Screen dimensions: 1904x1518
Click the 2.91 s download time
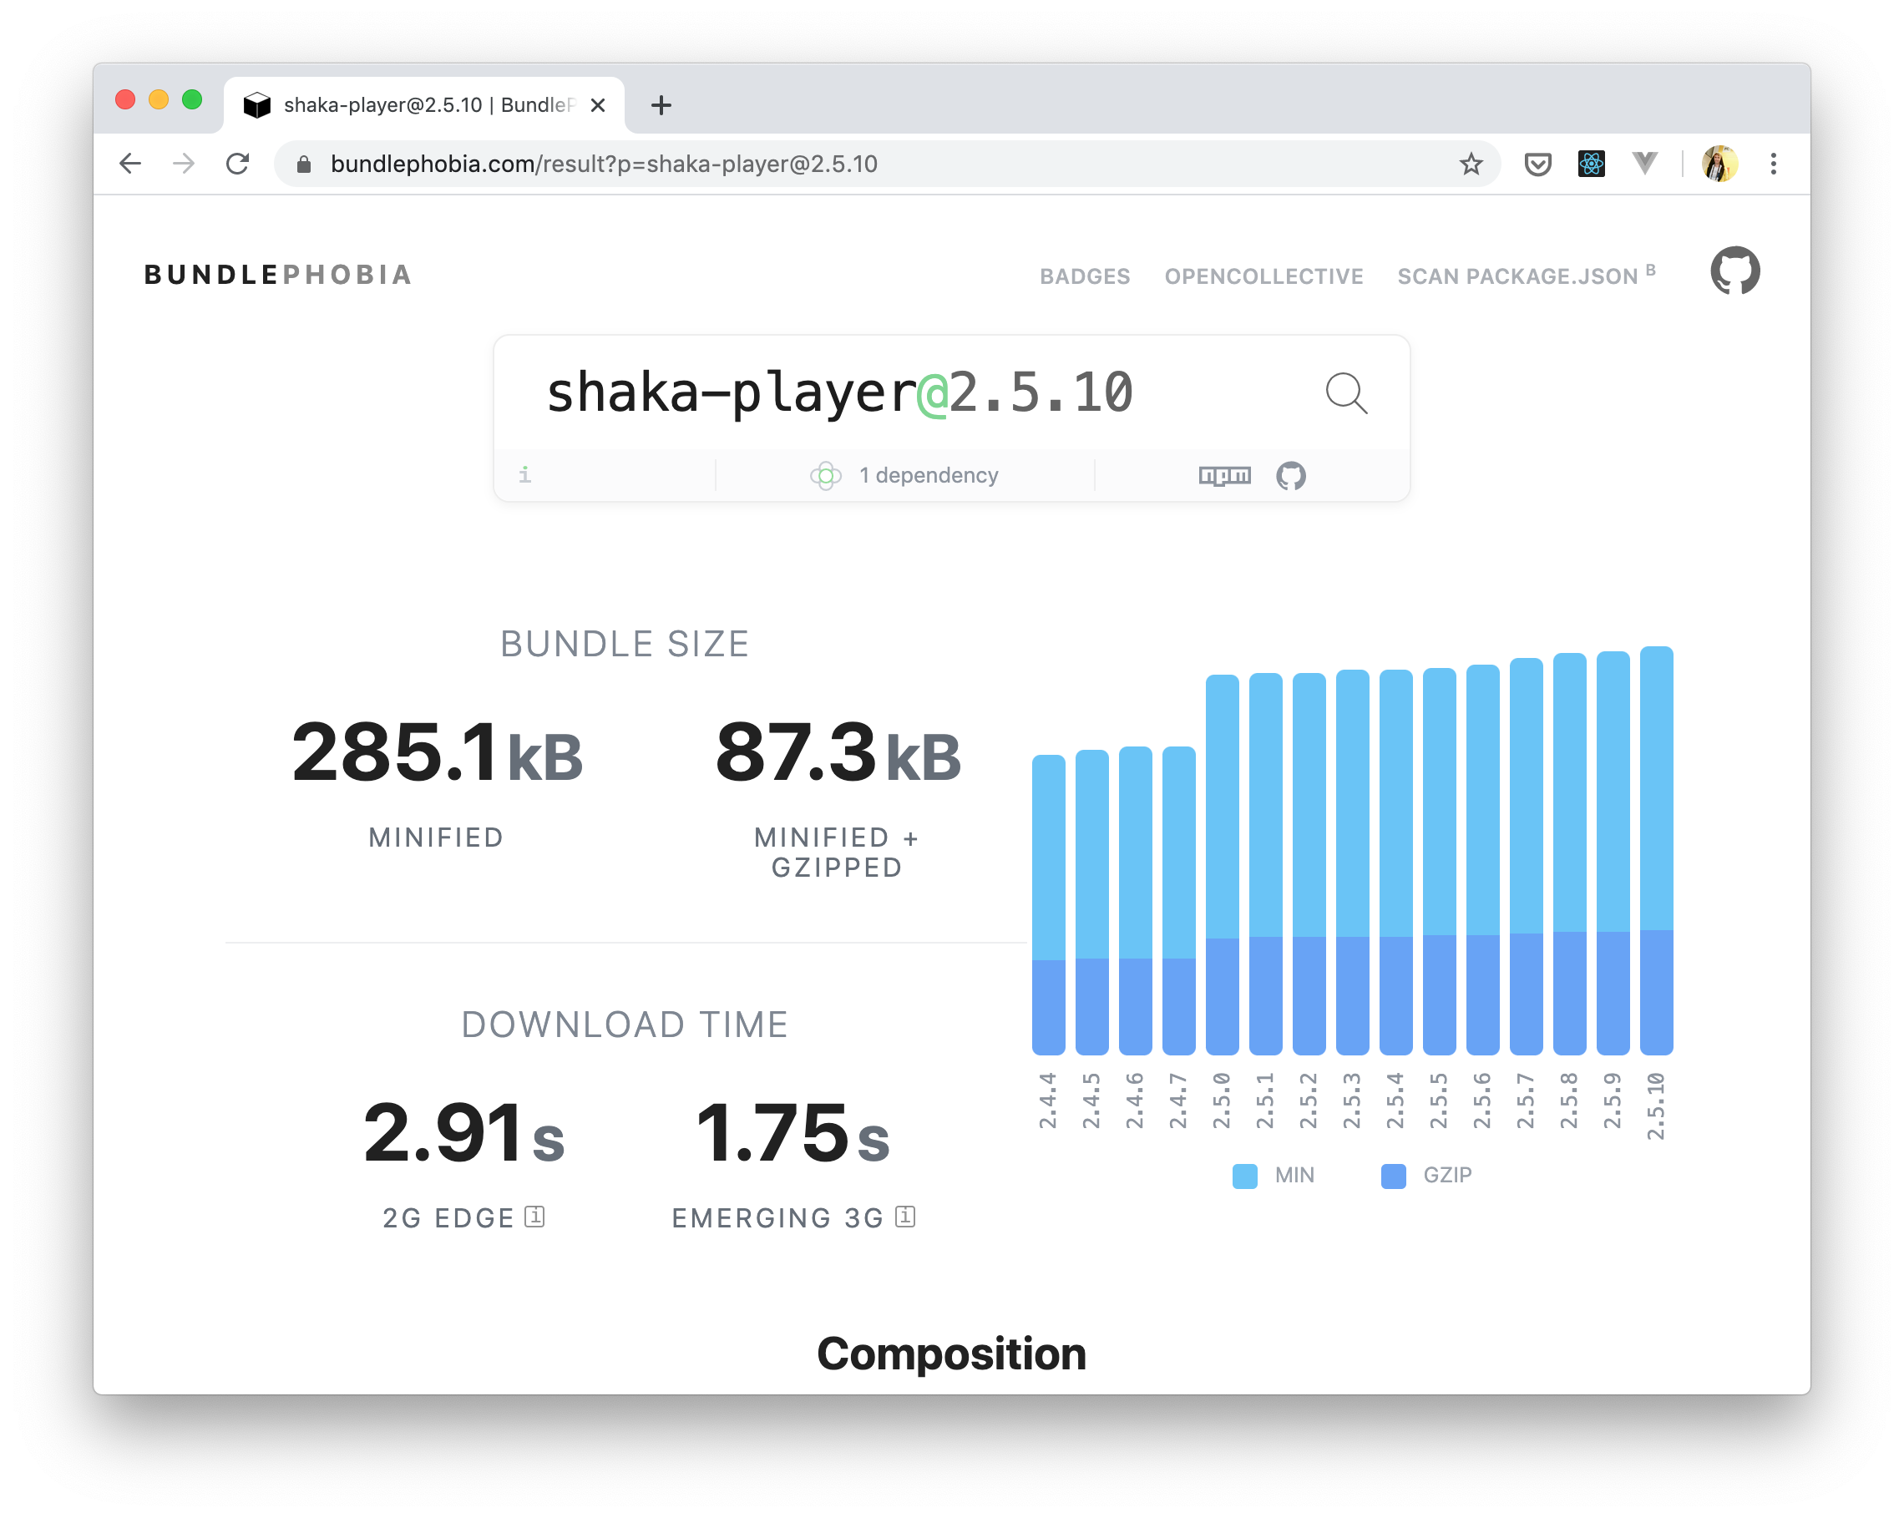463,1133
